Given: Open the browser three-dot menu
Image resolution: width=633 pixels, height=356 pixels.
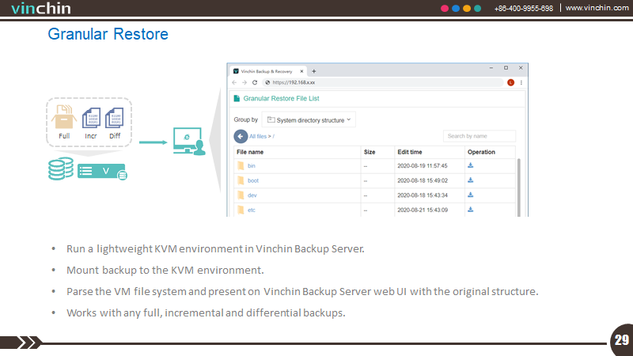Looking at the screenshot, I should [521, 82].
